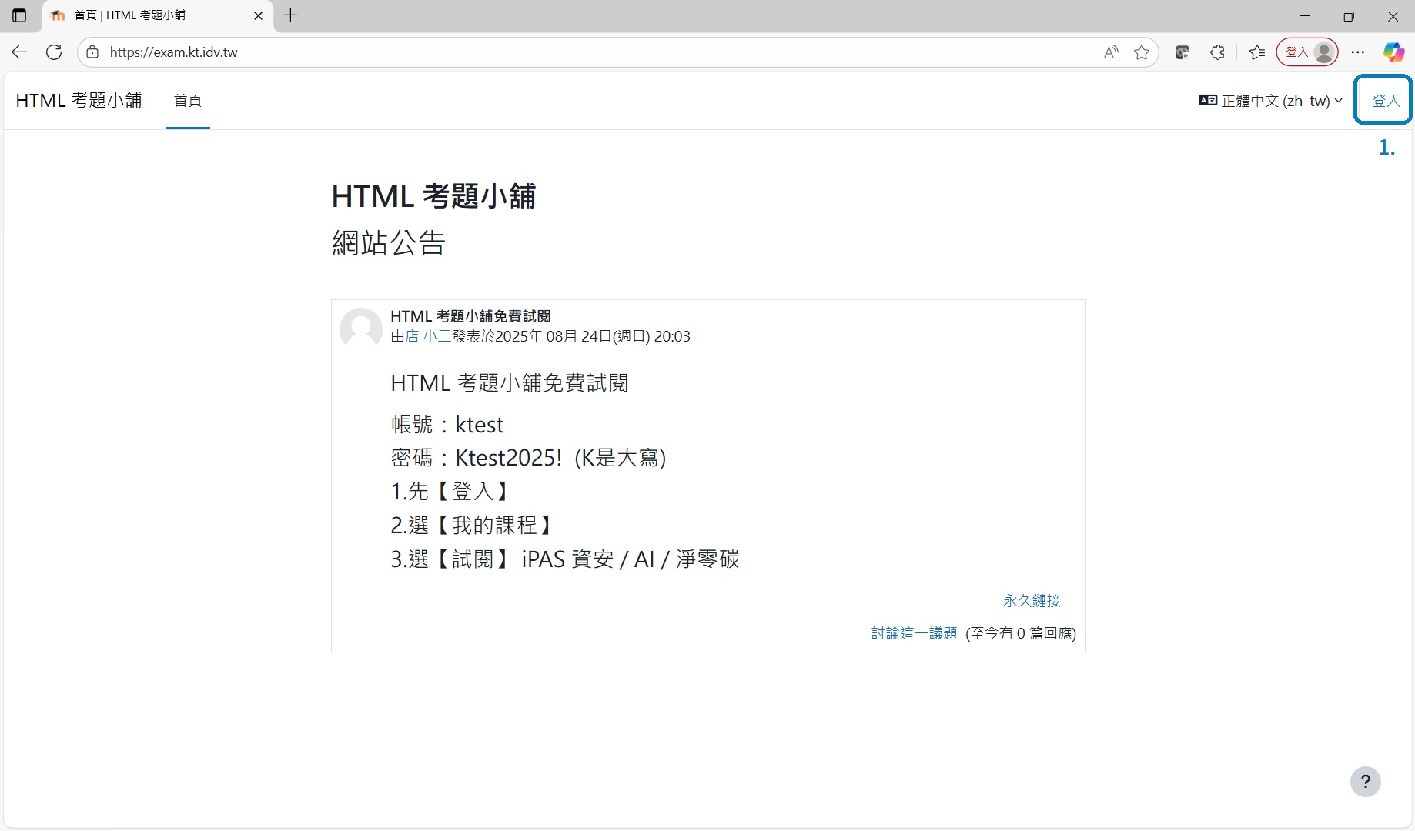Viewport: 1415px width, 831px height.
Task: Click the address bar URL field
Action: click(x=539, y=52)
